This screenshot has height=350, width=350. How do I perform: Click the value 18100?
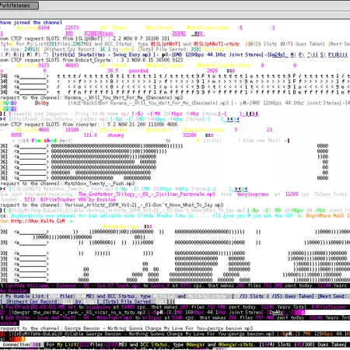pos(72,130)
